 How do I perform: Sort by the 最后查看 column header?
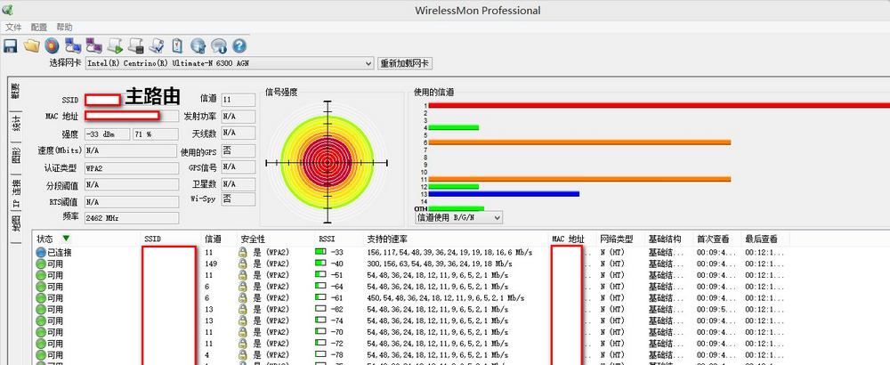click(766, 239)
